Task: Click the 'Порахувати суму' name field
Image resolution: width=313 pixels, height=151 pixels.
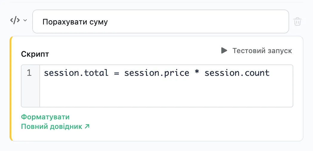Action: coord(160,21)
